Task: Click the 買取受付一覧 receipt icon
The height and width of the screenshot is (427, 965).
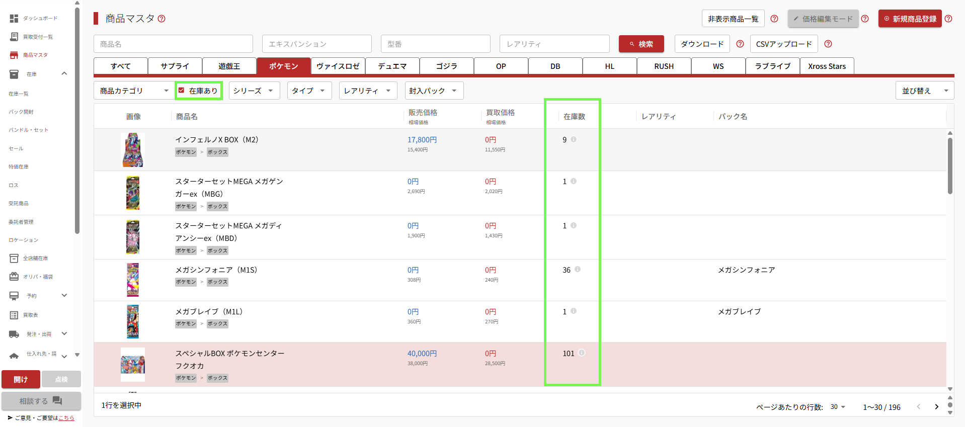Action: (14, 37)
